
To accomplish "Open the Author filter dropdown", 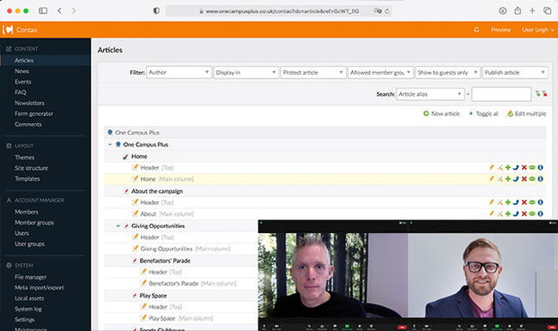I will (x=179, y=73).
